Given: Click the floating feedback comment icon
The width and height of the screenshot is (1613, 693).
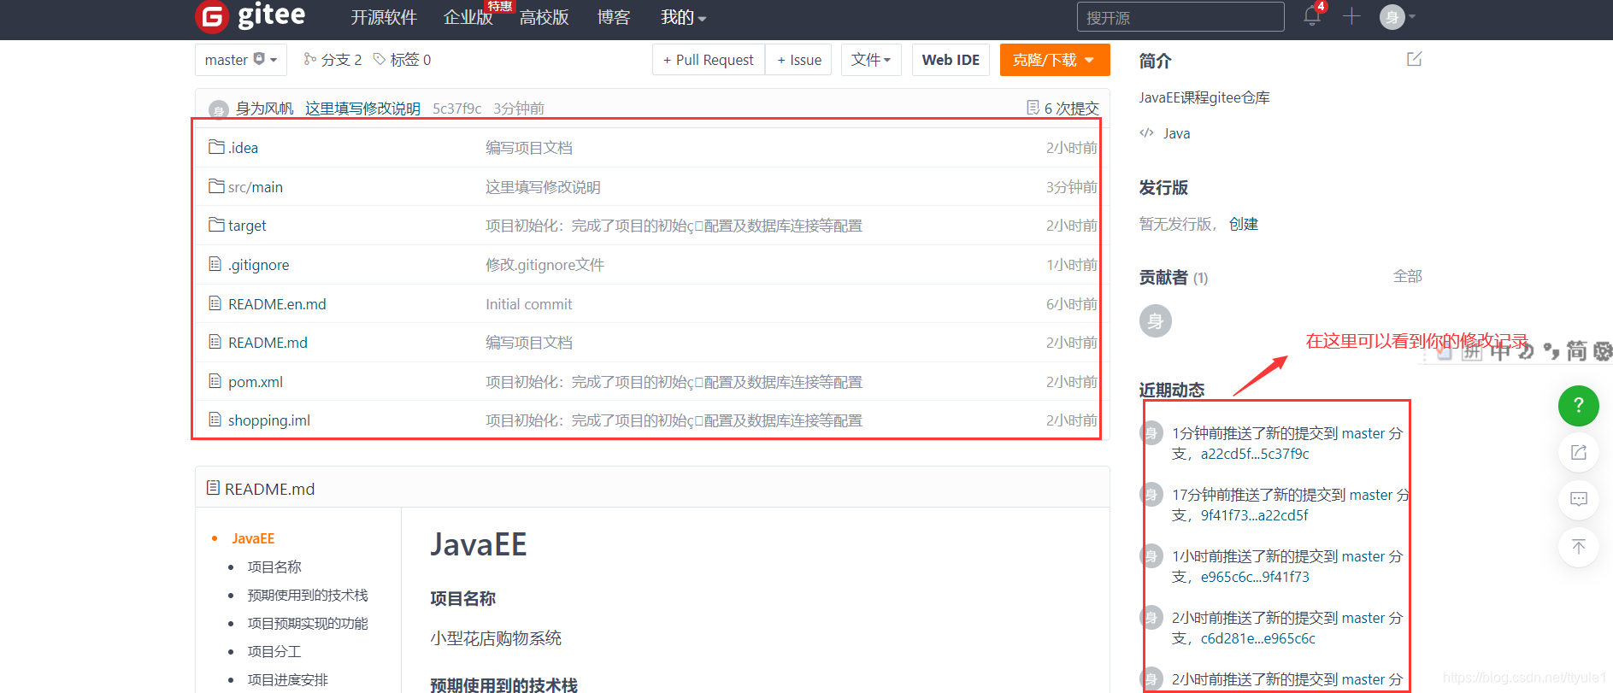Looking at the screenshot, I should click(1579, 499).
